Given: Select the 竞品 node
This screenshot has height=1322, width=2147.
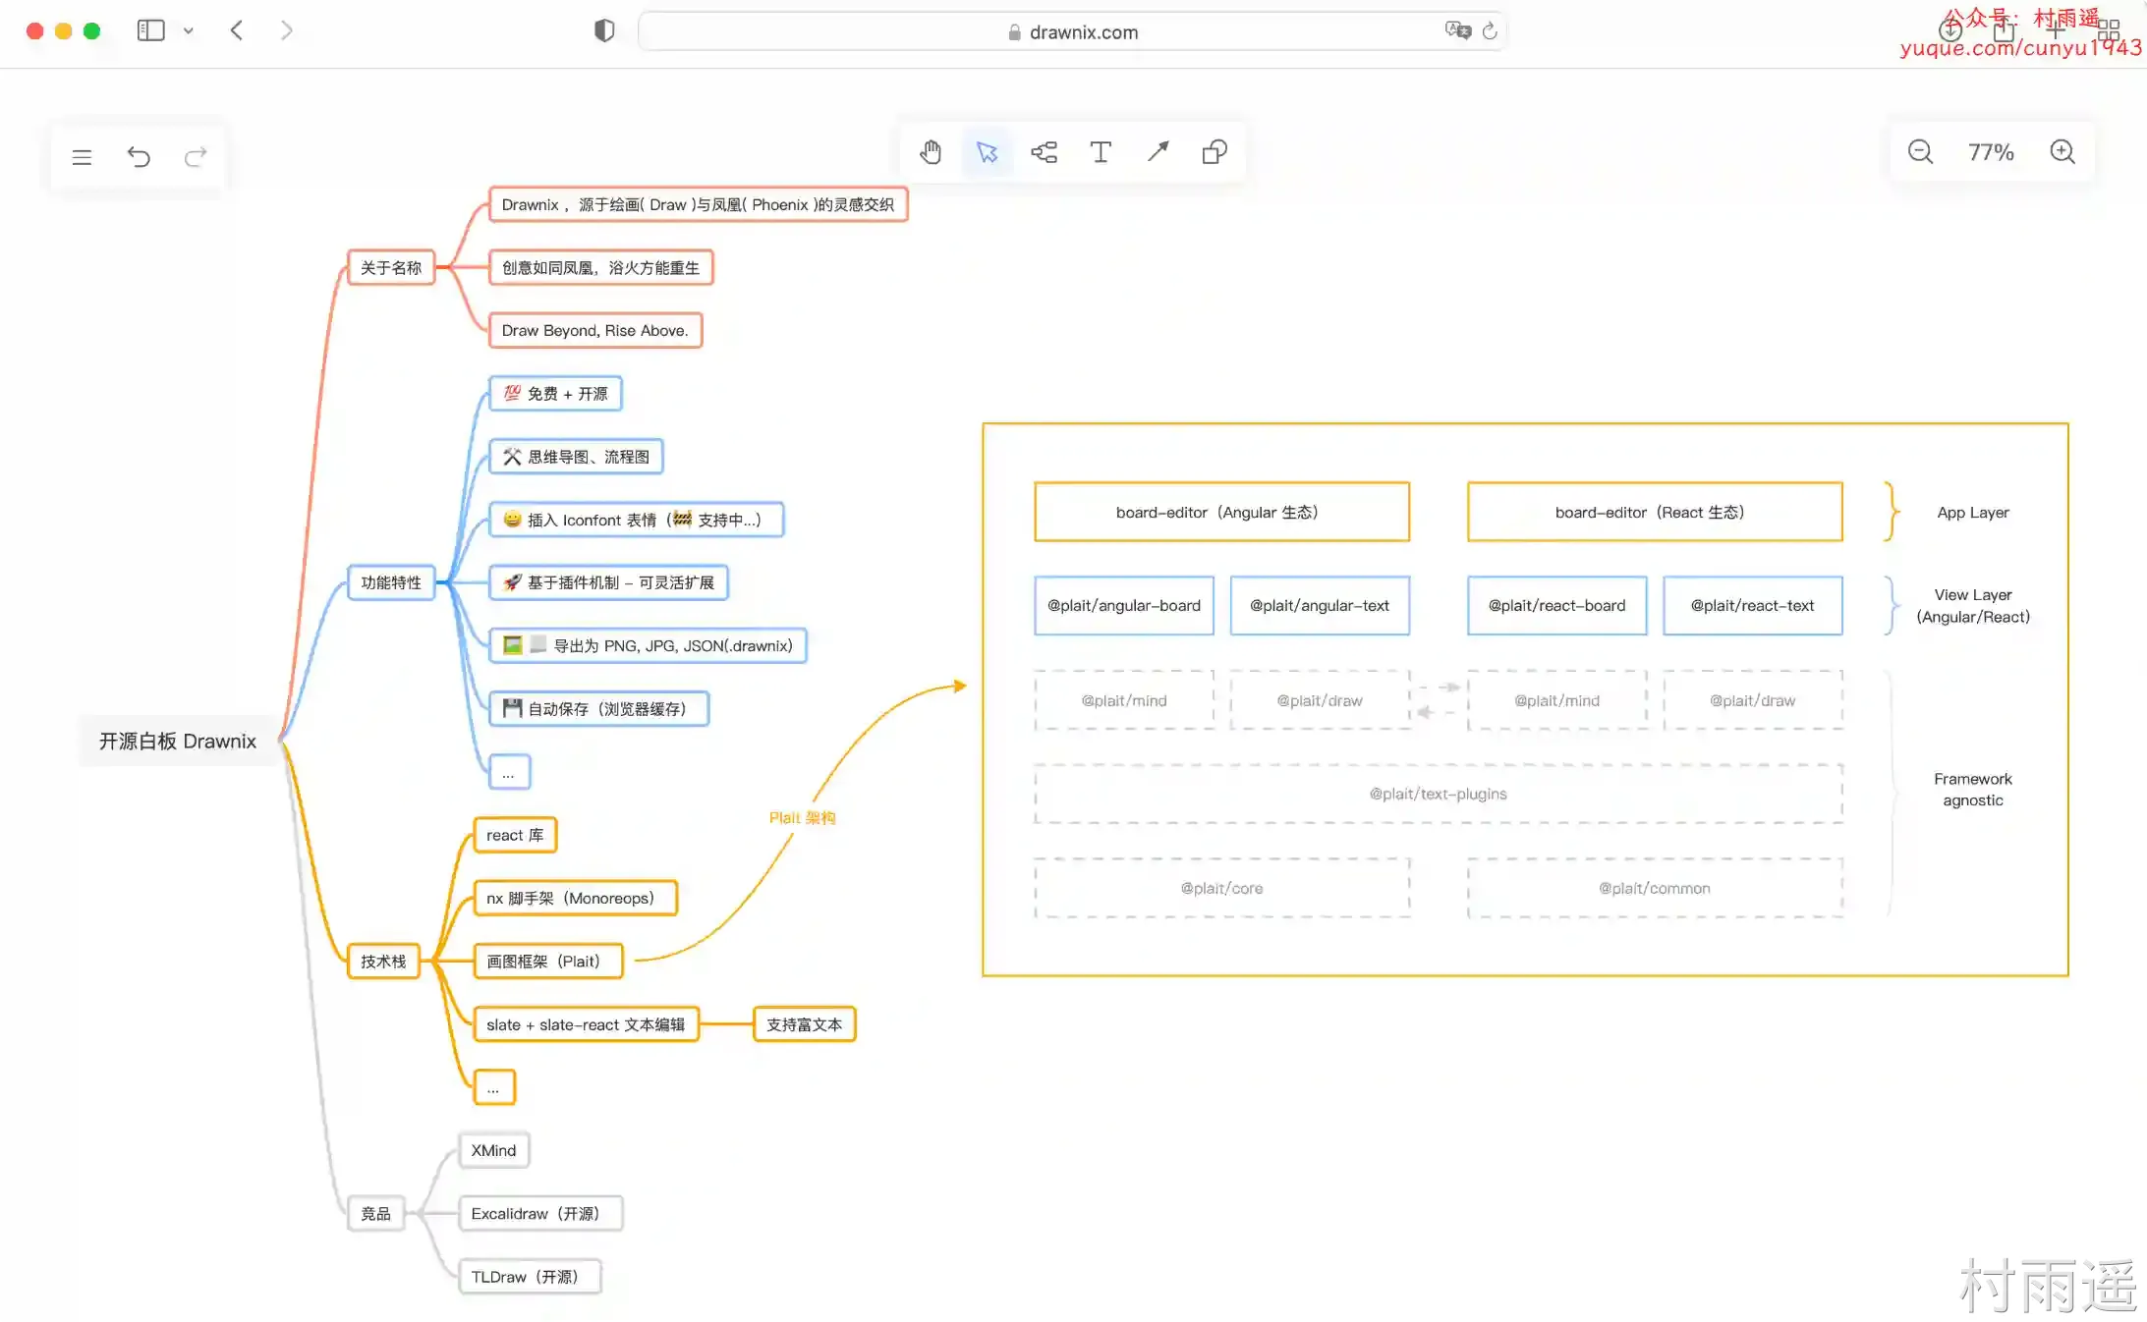Looking at the screenshot, I should click(x=375, y=1214).
